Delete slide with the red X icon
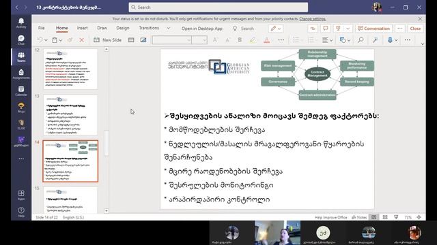437x245 pixels. click(82, 40)
